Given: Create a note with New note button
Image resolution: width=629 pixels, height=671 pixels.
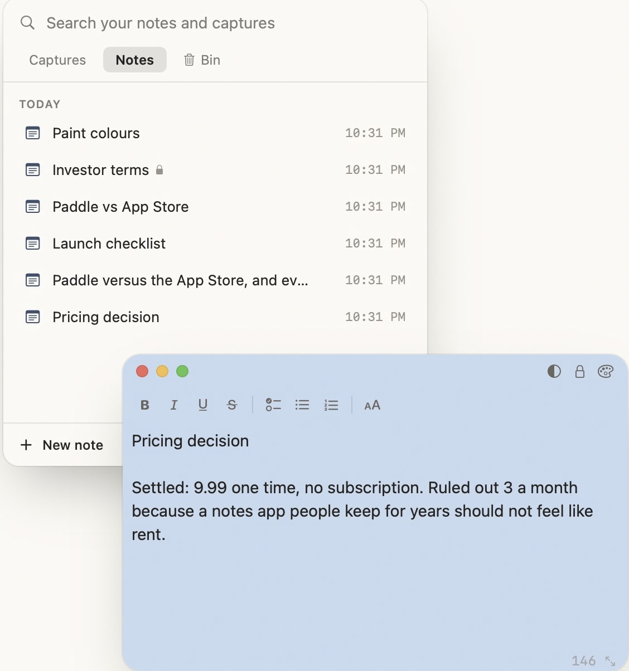Looking at the screenshot, I should tap(62, 445).
